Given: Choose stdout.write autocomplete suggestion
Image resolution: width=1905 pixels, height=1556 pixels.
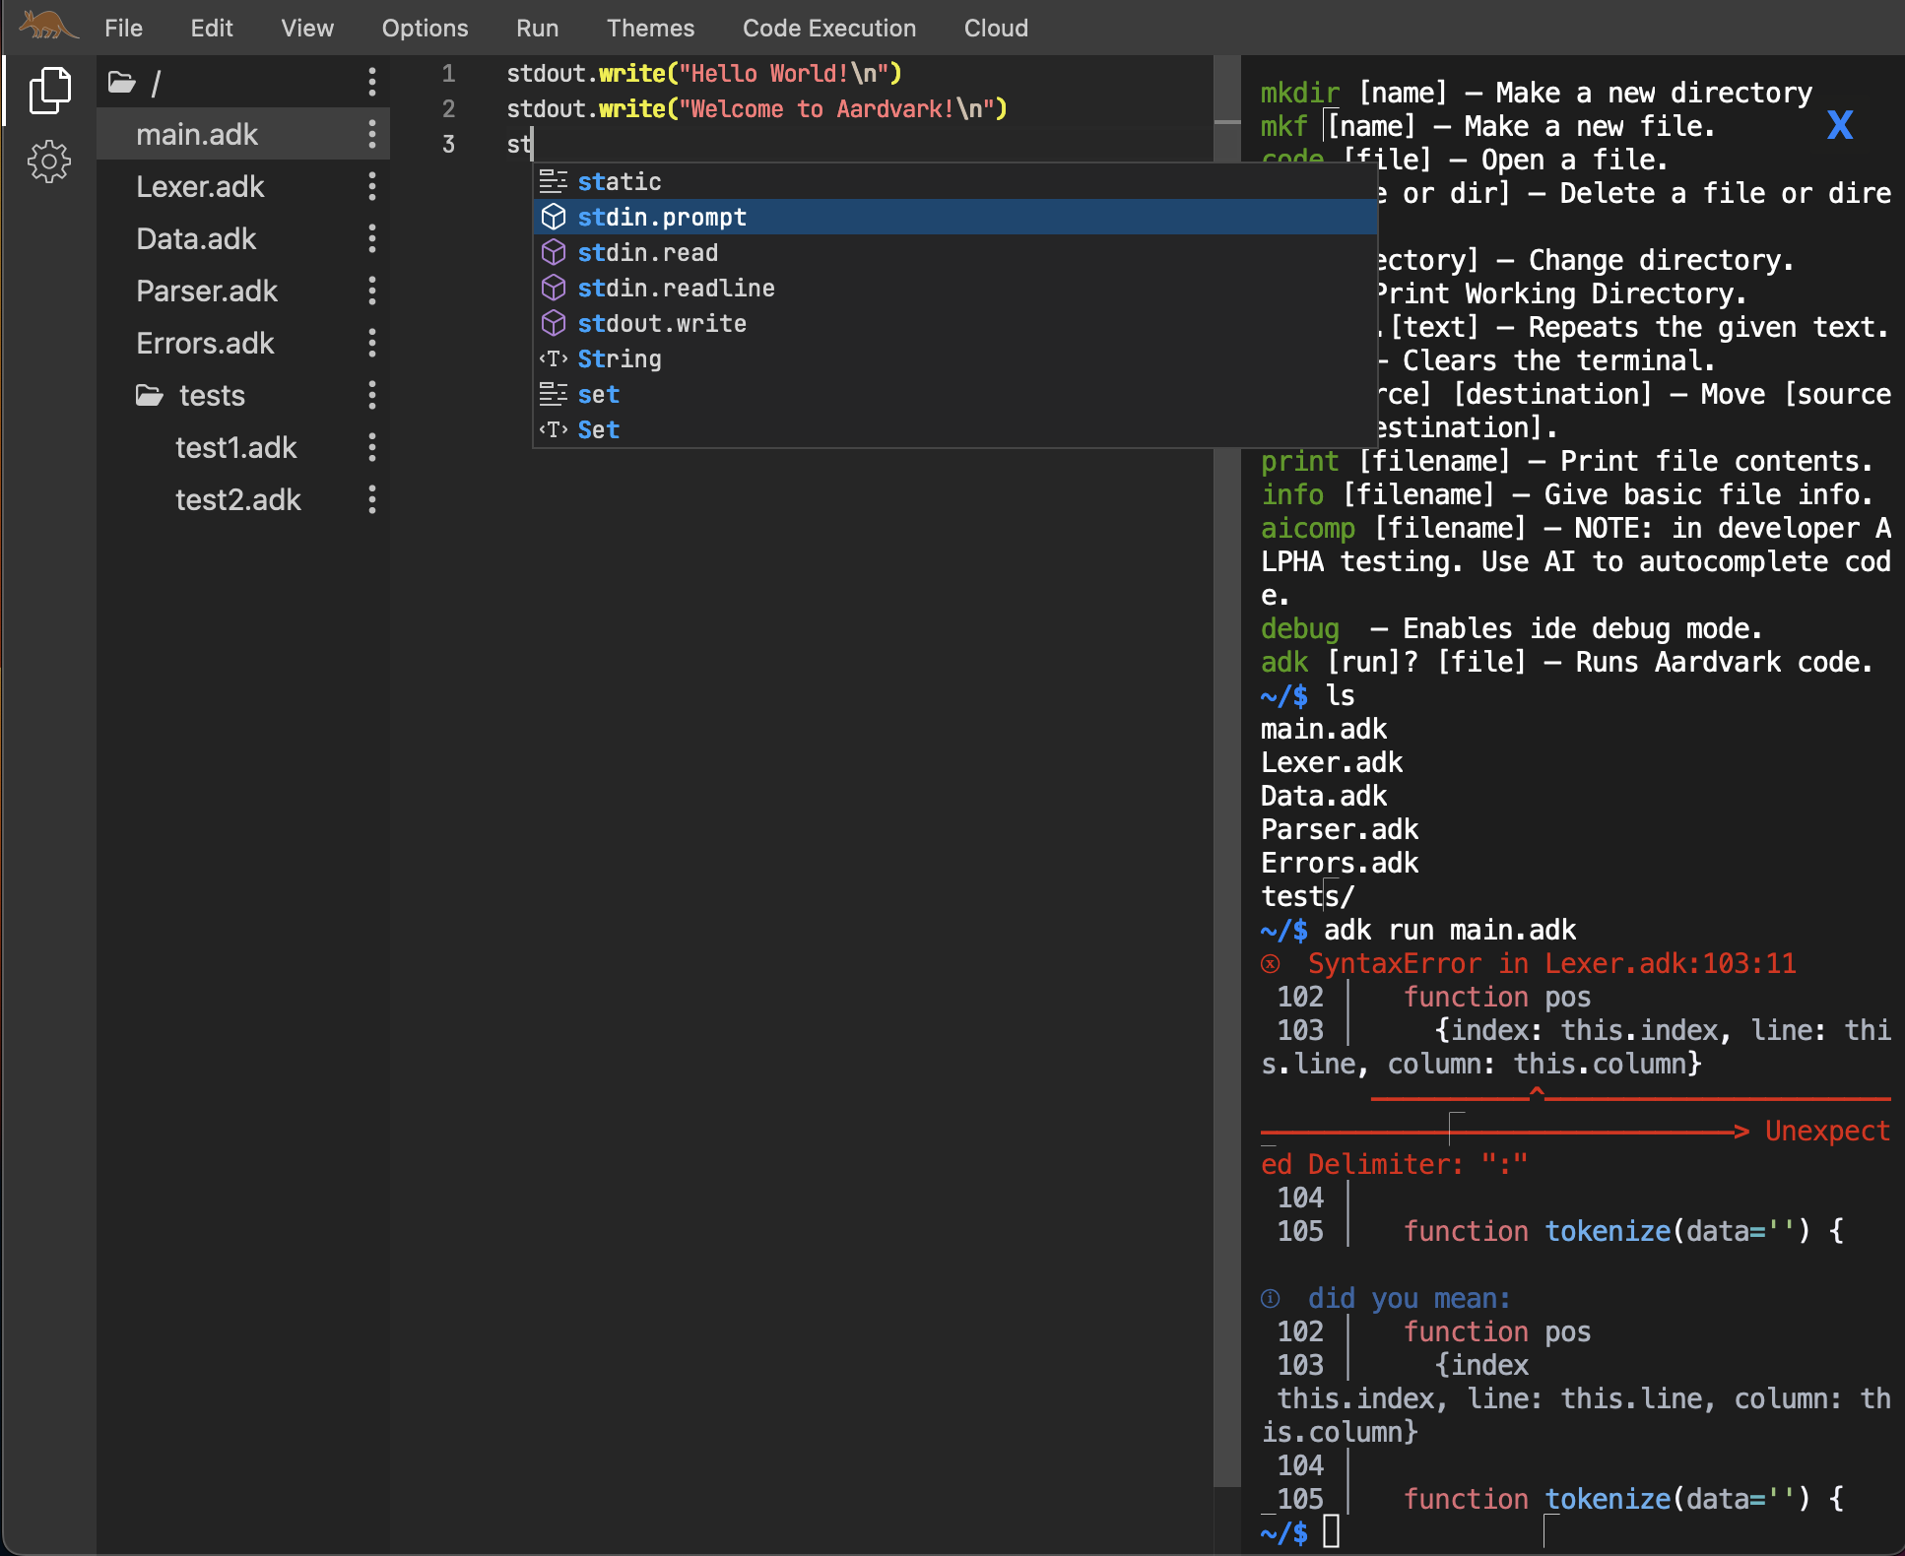Looking at the screenshot, I should point(661,324).
